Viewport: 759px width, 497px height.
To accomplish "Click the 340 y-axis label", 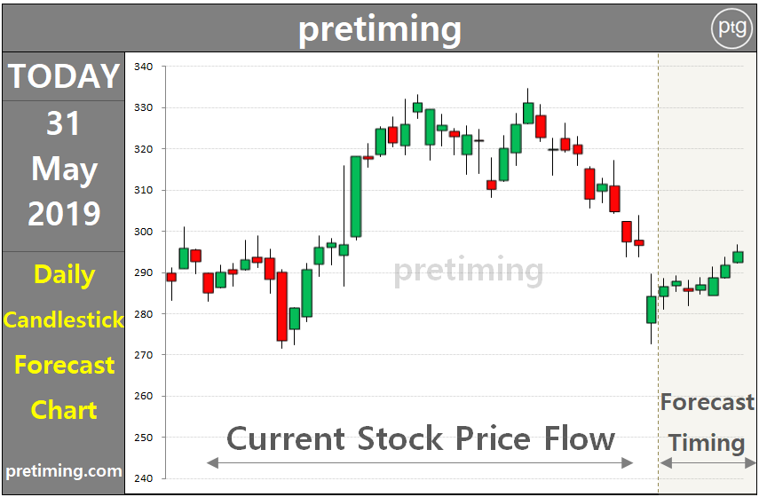I will point(145,67).
